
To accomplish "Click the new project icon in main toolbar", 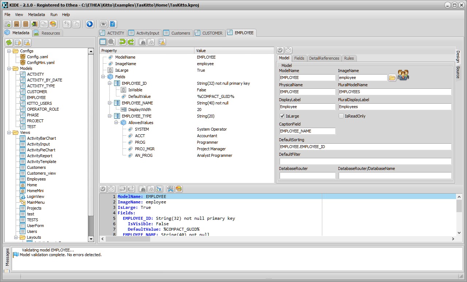I will (x=7, y=24).
